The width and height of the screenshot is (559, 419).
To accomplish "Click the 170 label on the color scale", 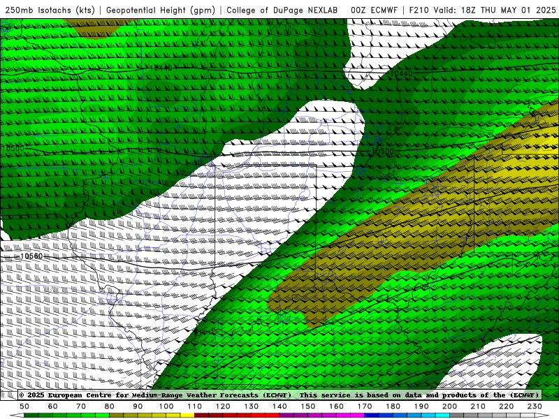I will [x=365, y=406].
